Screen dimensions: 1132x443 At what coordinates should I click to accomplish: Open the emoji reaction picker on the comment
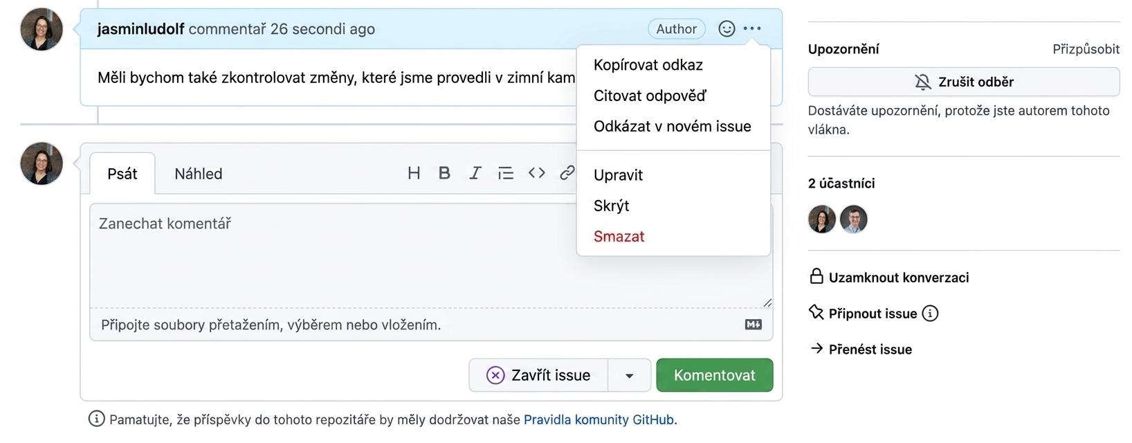click(727, 29)
